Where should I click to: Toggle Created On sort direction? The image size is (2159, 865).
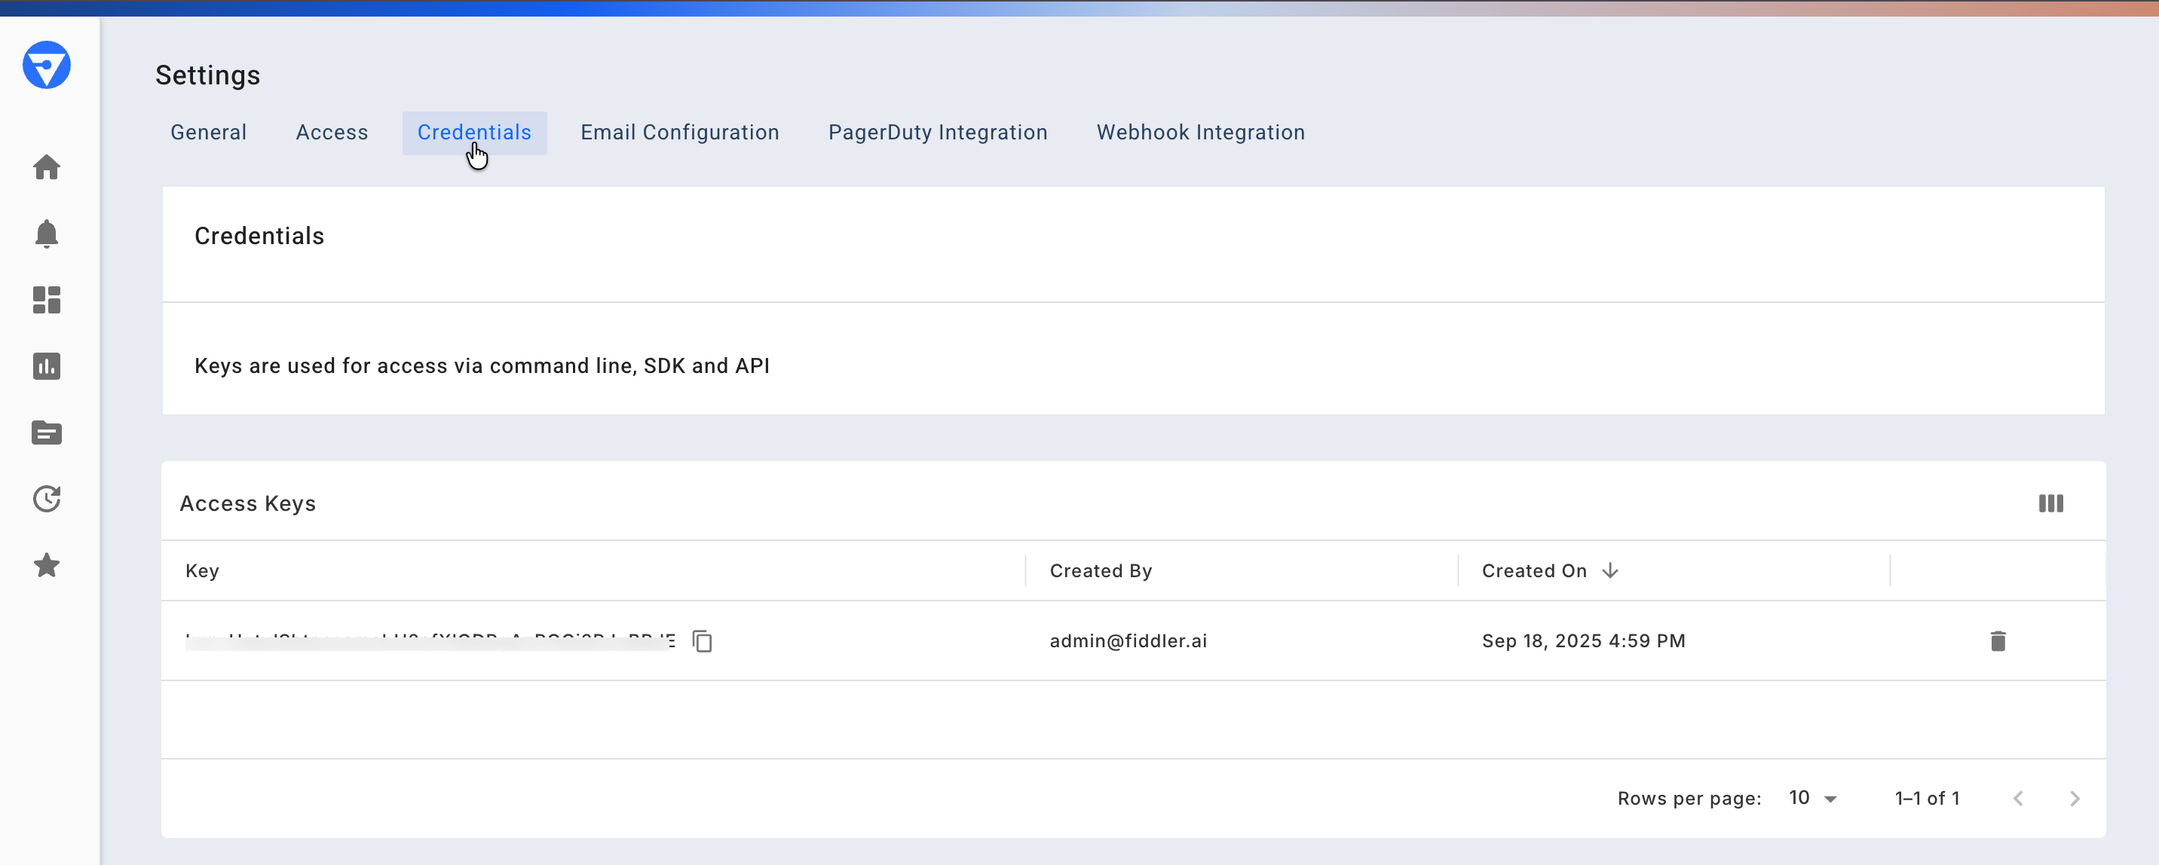(1612, 570)
